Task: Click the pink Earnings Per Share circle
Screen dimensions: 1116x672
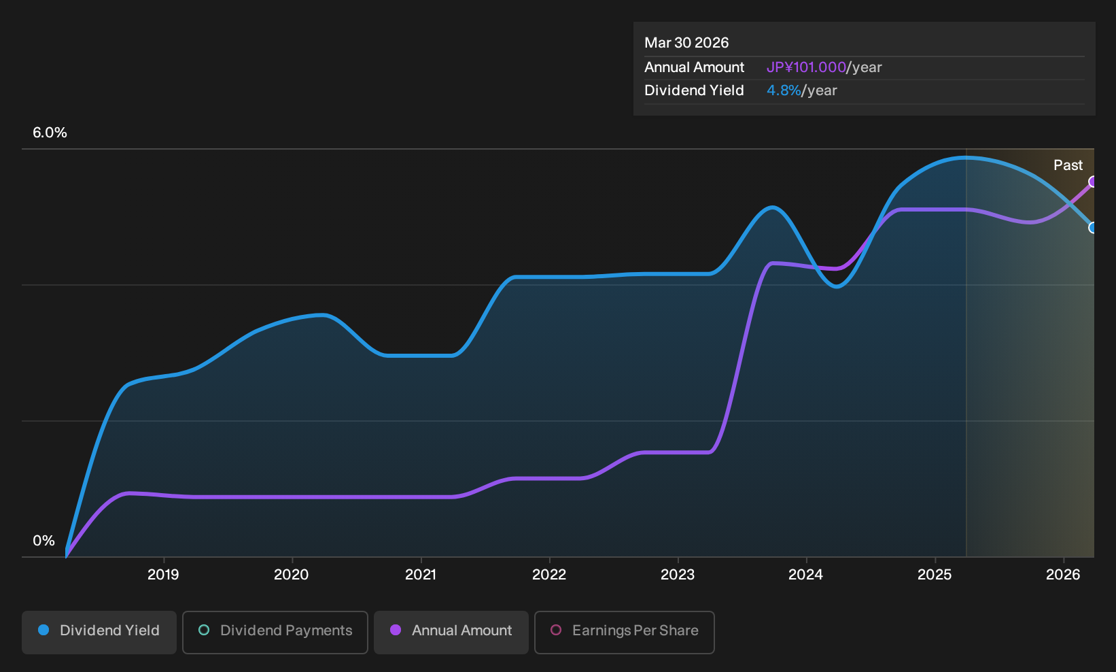Action: (556, 630)
